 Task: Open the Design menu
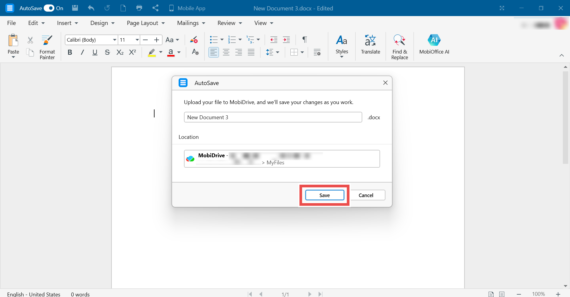[102, 23]
